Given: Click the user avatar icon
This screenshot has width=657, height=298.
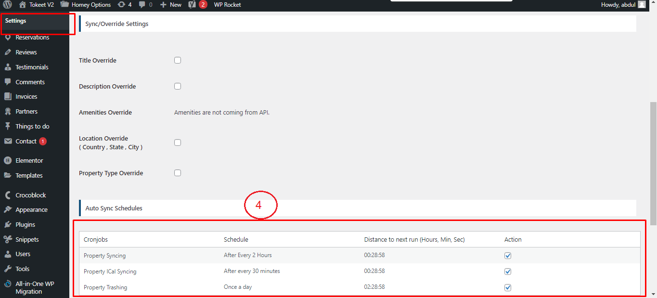Looking at the screenshot, I should 642,5.
